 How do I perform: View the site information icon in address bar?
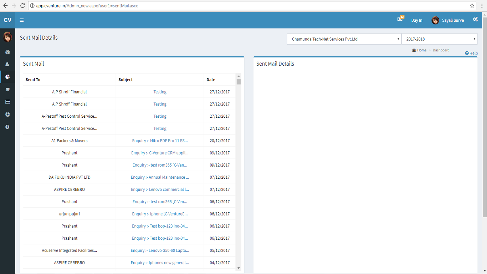32,6
